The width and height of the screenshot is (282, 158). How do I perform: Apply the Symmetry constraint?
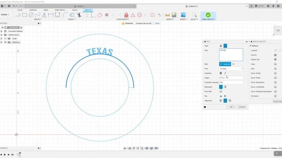click(152, 15)
